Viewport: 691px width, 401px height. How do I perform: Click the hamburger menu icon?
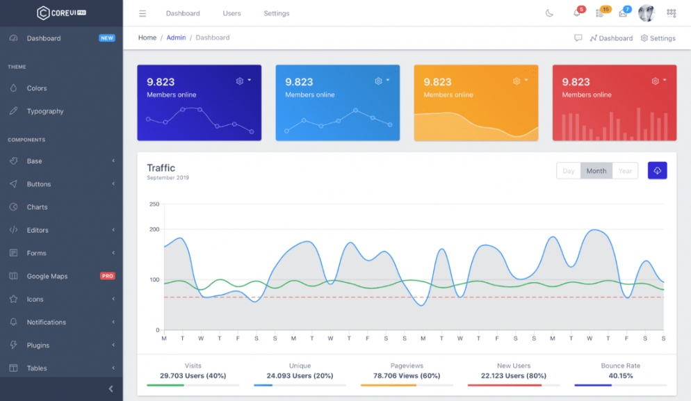[x=143, y=13]
